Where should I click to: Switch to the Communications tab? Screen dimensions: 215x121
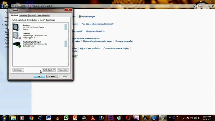tap(43, 16)
